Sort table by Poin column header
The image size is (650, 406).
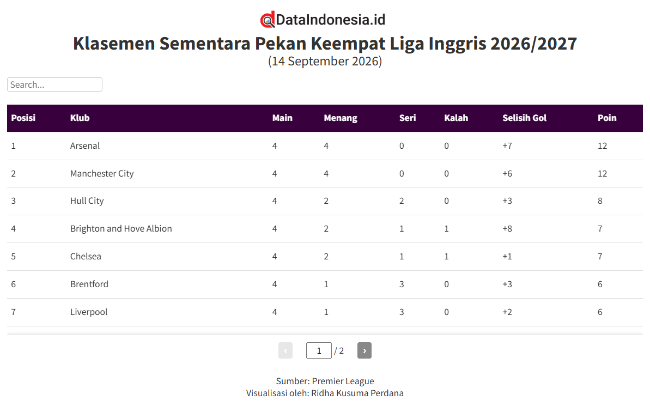pyautogui.click(x=607, y=118)
